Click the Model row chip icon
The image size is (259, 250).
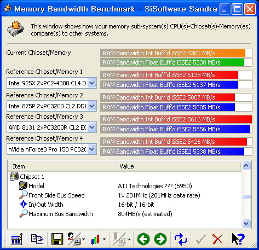(23, 185)
